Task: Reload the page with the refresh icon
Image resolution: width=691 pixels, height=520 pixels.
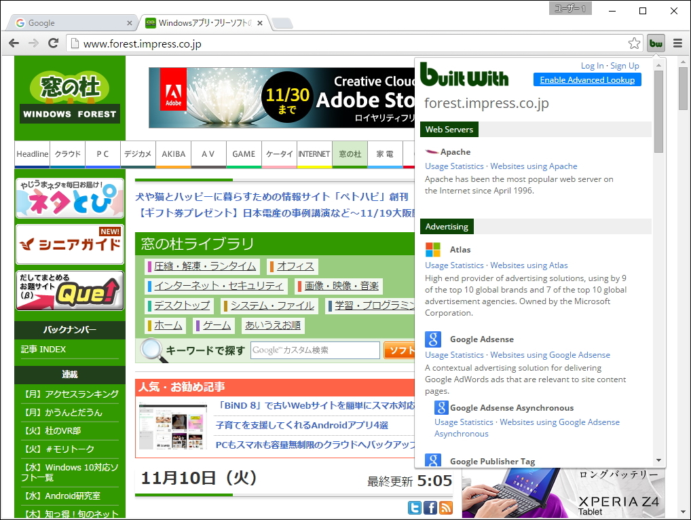Action: tap(54, 42)
